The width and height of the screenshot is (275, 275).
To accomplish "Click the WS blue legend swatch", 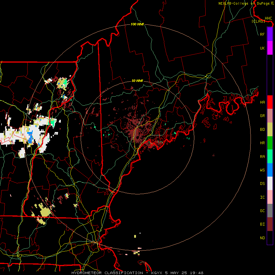I will point(270,170).
